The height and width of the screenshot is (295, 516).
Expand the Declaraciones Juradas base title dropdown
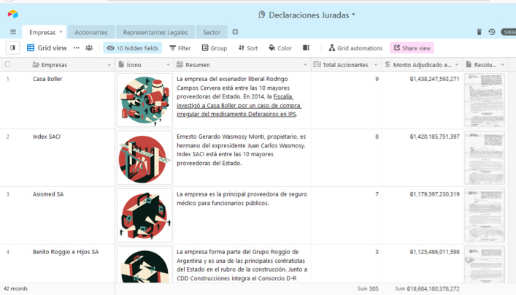(307, 15)
